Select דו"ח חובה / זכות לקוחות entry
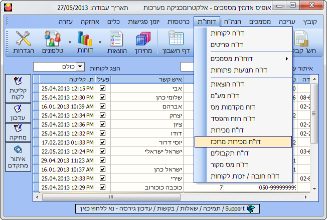Screen dimensions: 327x220 (243, 176)
